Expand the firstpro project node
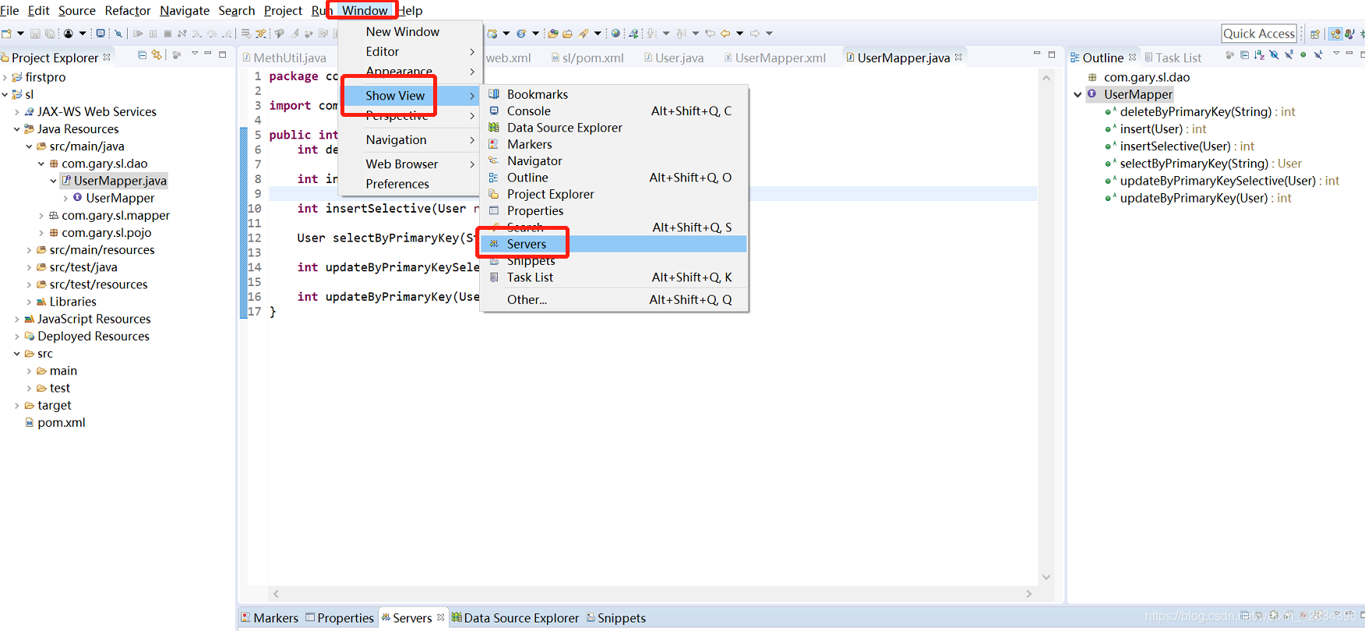Screen dimensions: 1365x631 [x=5, y=77]
